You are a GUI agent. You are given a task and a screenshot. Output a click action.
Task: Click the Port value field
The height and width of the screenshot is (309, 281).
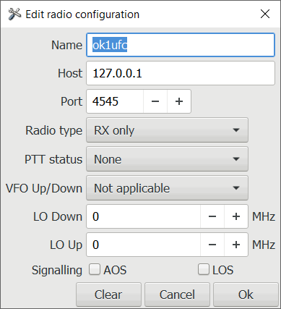tap(115, 101)
